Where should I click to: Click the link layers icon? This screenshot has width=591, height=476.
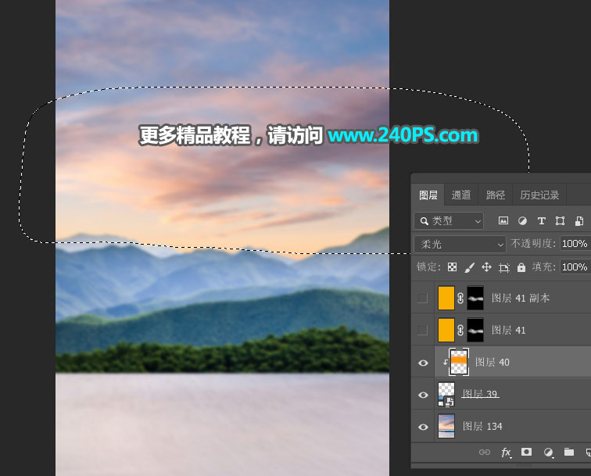(485, 452)
